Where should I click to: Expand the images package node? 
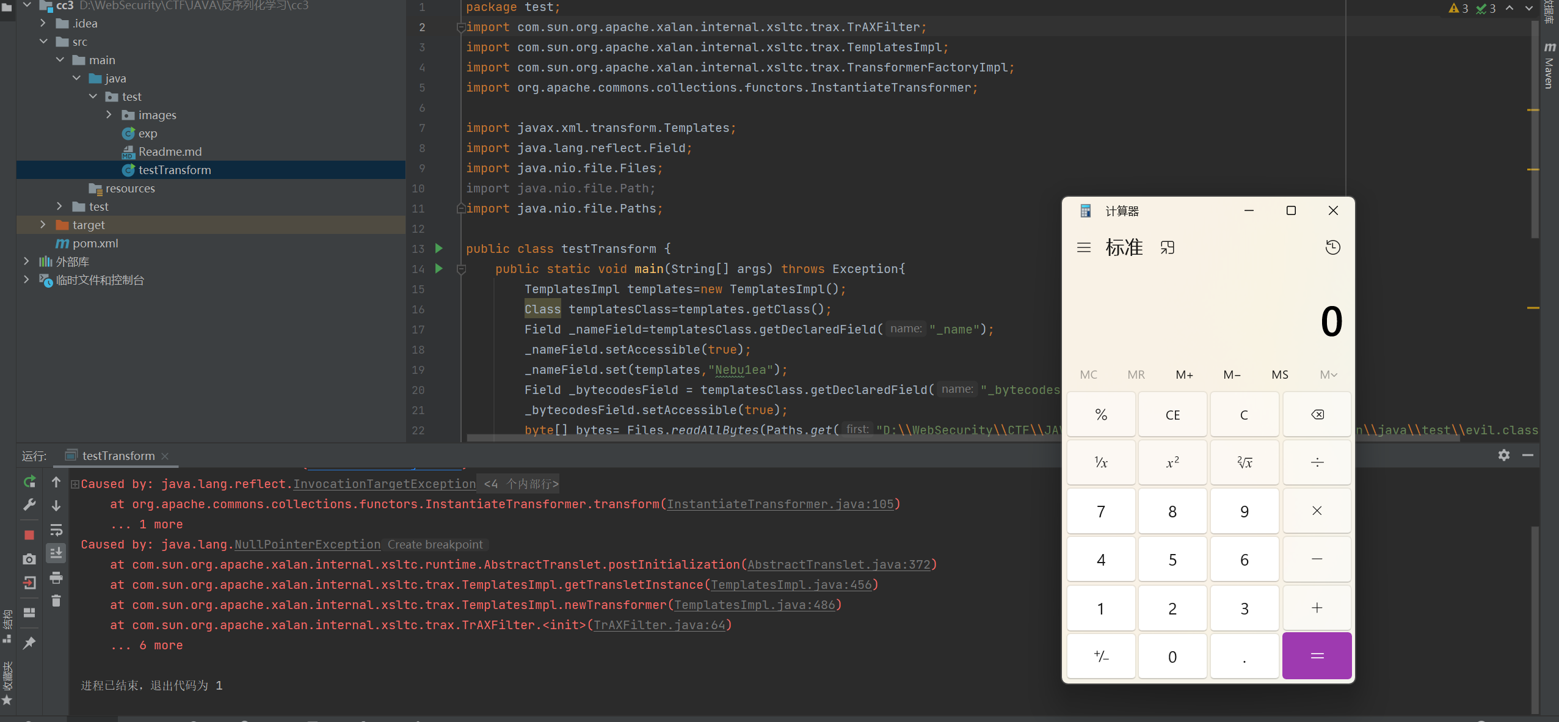[x=109, y=115]
